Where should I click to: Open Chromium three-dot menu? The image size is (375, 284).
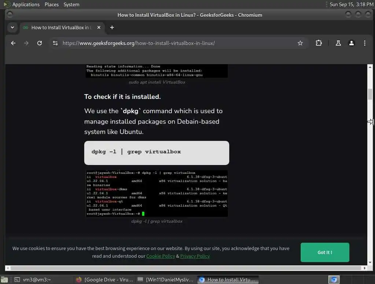click(364, 43)
